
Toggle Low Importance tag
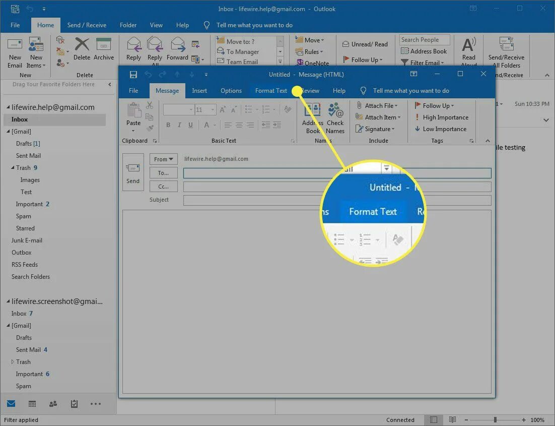440,129
